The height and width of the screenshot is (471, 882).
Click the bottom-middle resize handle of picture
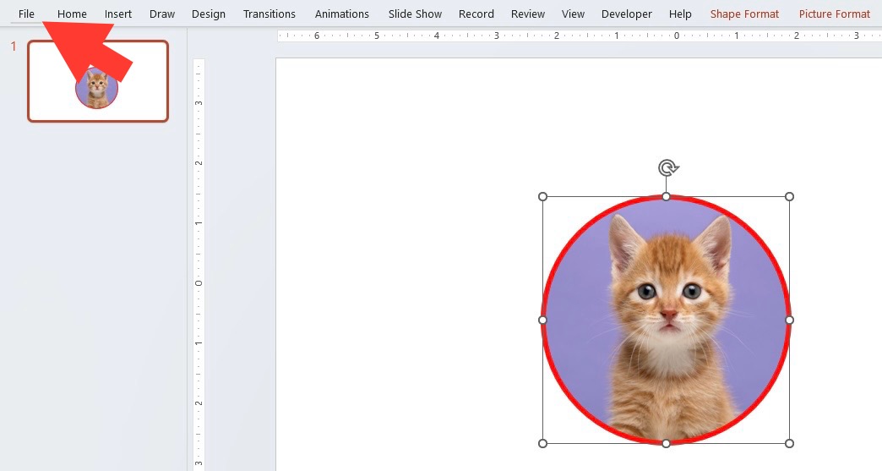(x=666, y=443)
